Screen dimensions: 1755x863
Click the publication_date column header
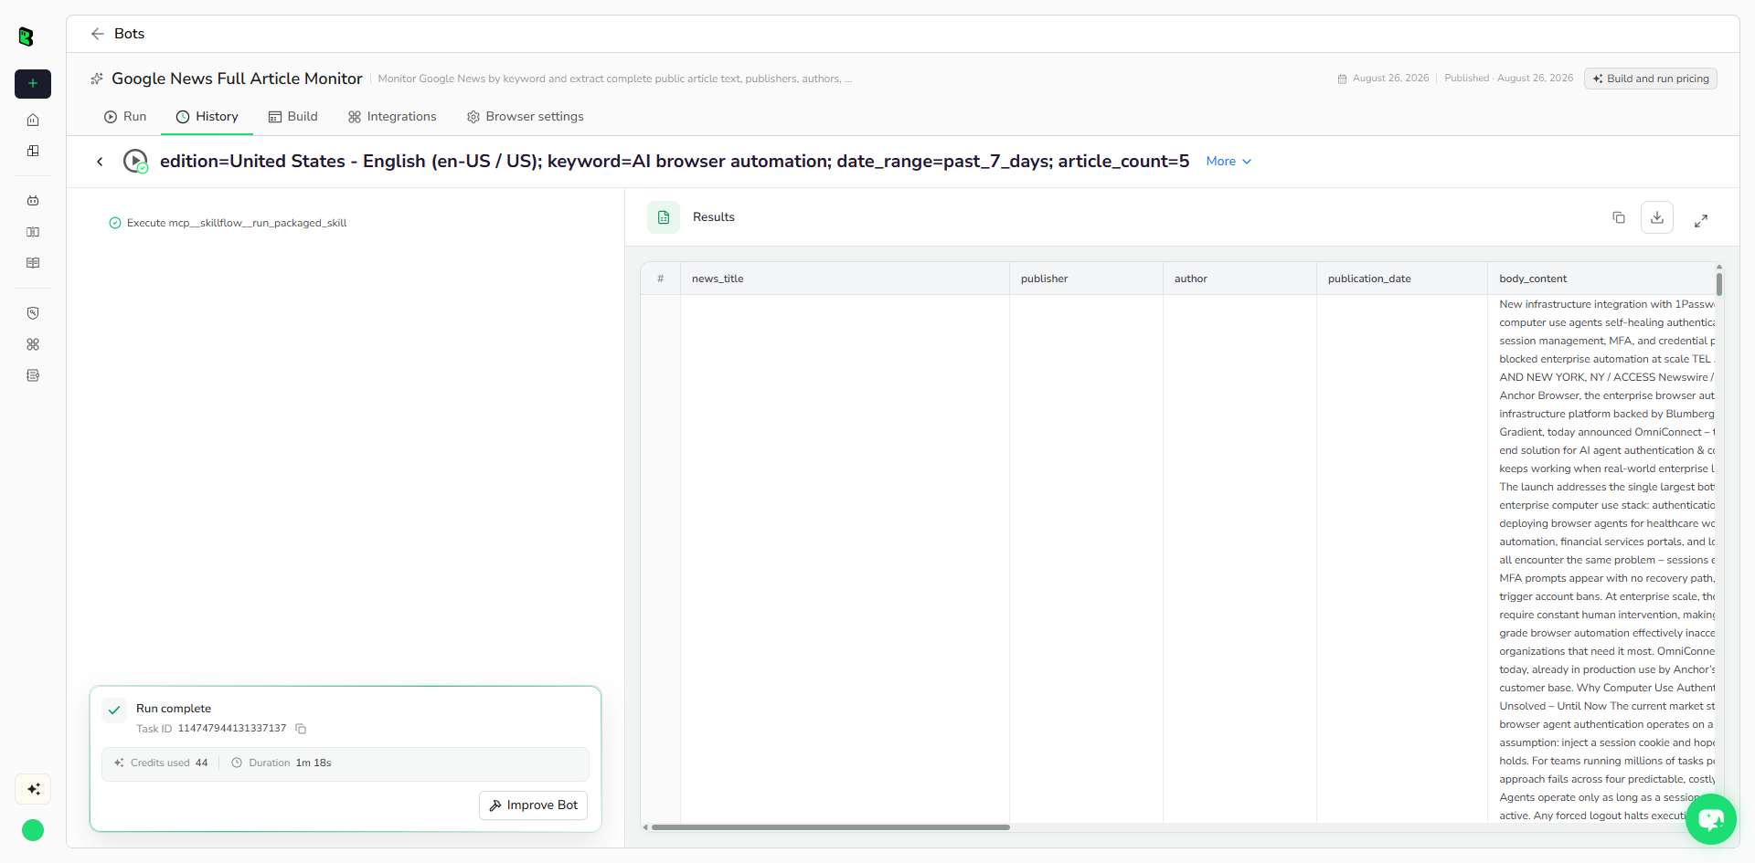point(1402,279)
